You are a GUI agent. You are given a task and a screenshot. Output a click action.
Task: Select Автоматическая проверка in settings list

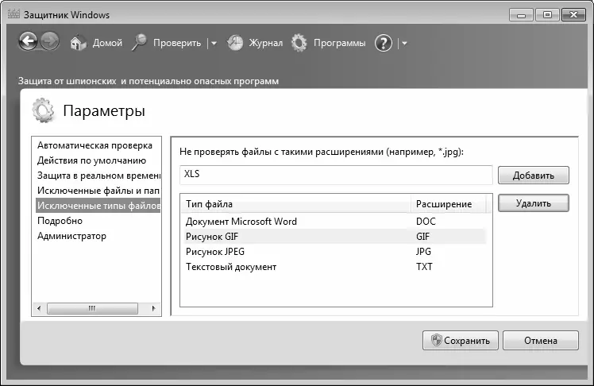98,145
